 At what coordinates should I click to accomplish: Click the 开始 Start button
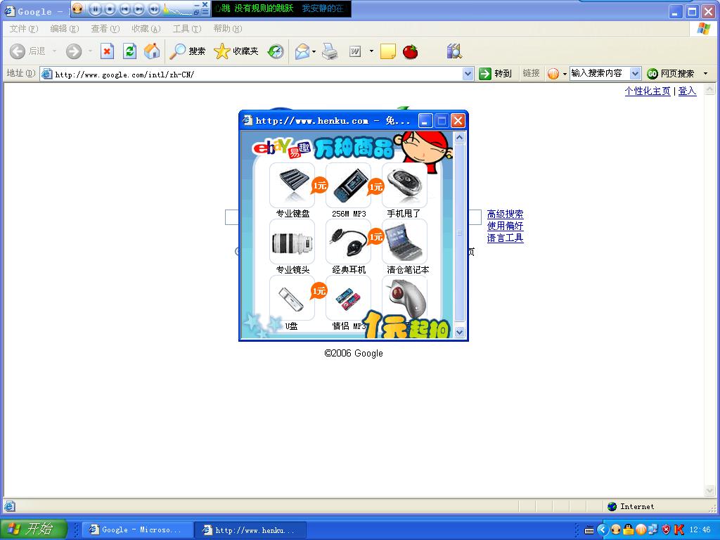point(34,529)
